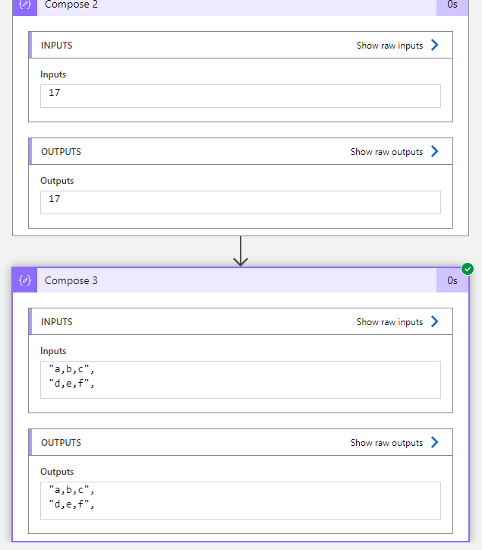The height and width of the screenshot is (550, 482).
Task: Collapse the Compose 3 header title
Action: point(71,280)
